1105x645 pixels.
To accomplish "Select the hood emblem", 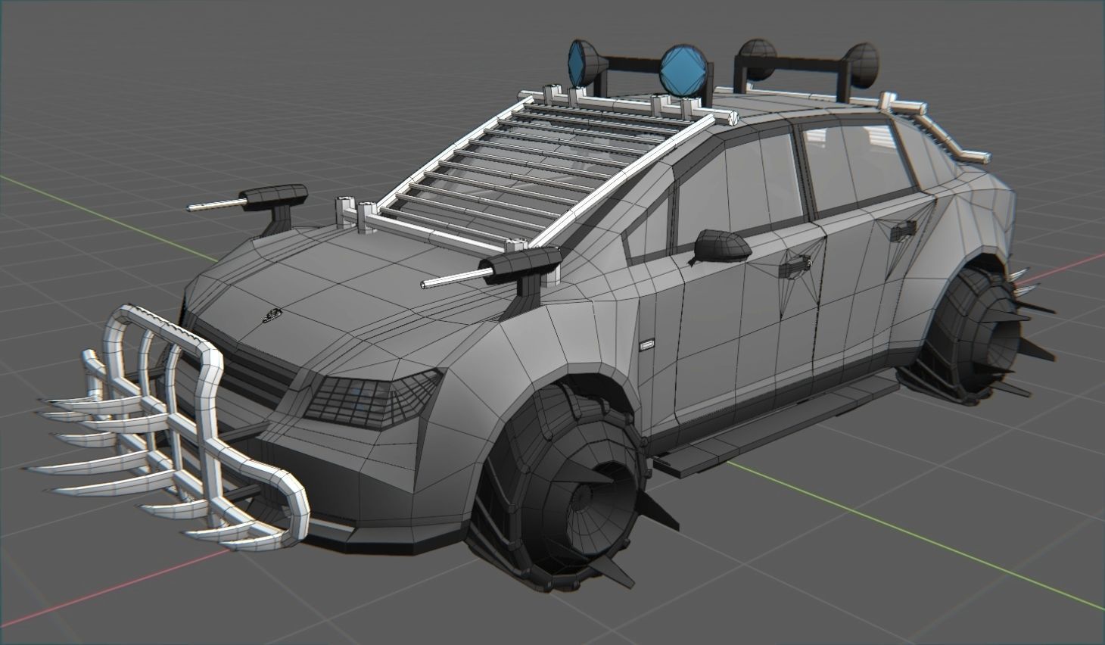I will point(272,313).
